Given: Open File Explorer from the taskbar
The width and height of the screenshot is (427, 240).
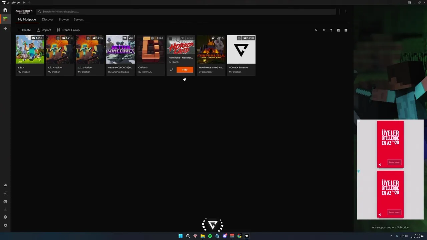Looking at the screenshot, I should point(202,236).
